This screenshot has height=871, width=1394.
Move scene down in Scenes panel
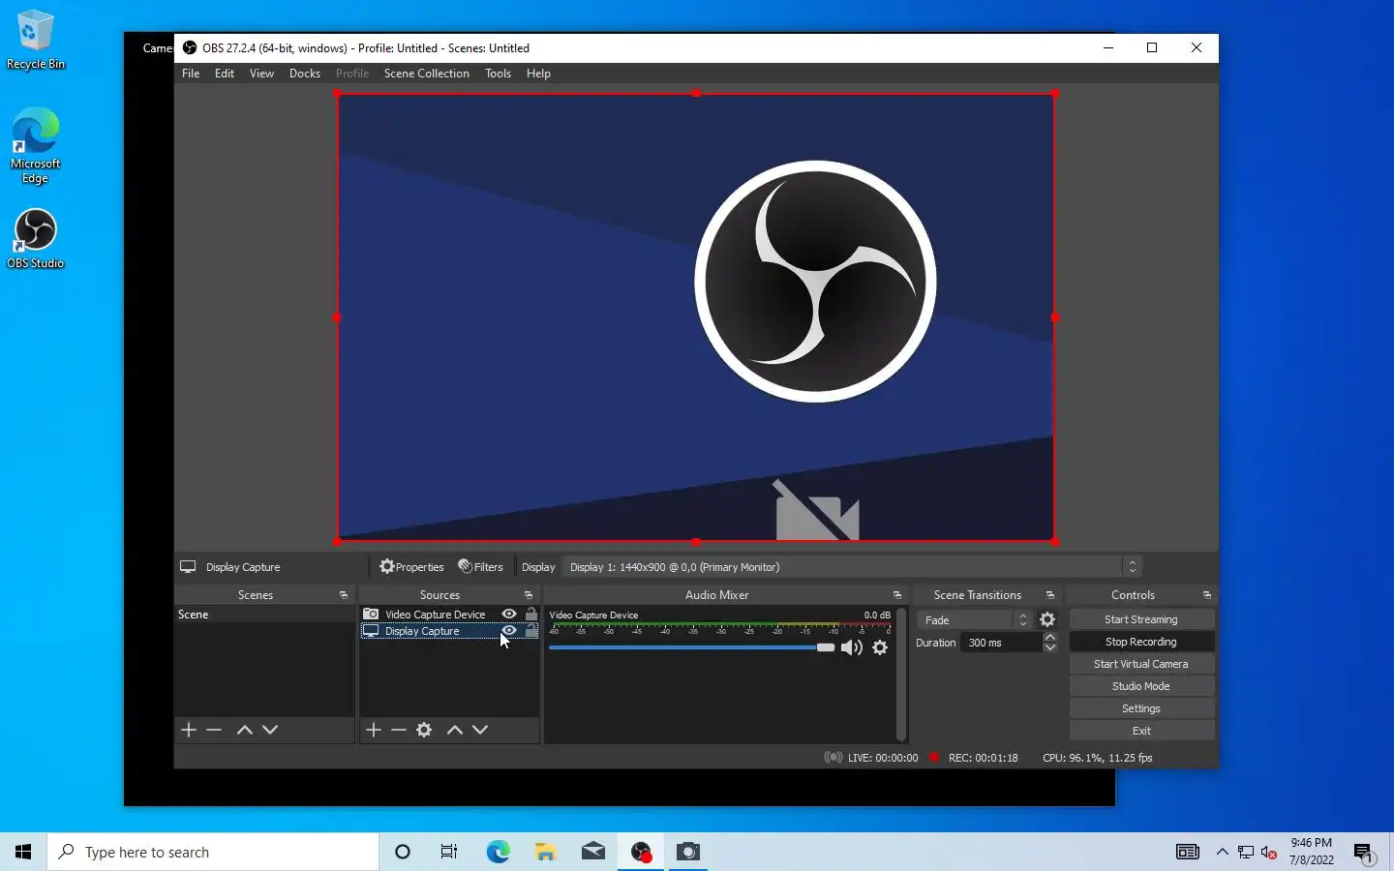(x=270, y=730)
